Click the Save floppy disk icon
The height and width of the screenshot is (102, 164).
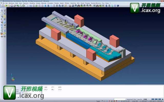12,6
